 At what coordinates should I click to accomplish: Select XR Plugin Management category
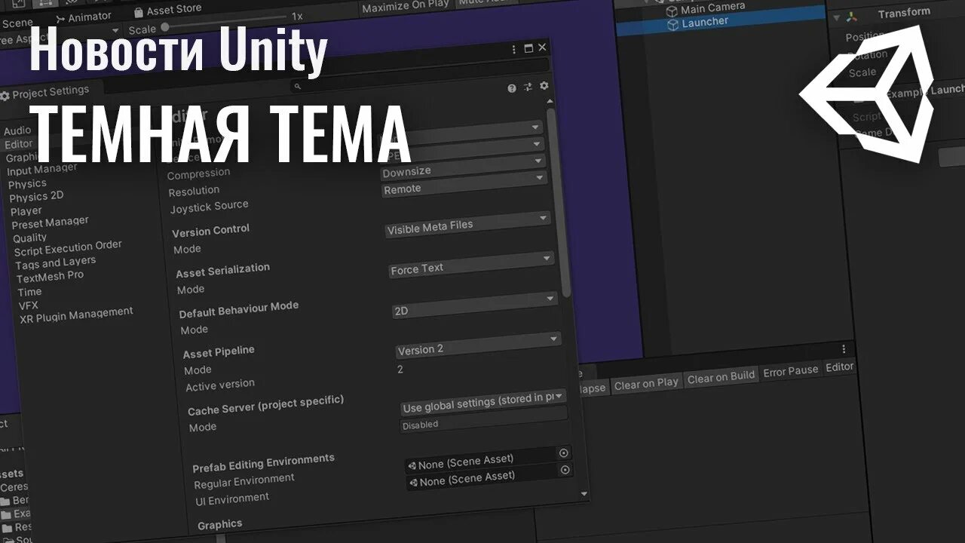[76, 315]
